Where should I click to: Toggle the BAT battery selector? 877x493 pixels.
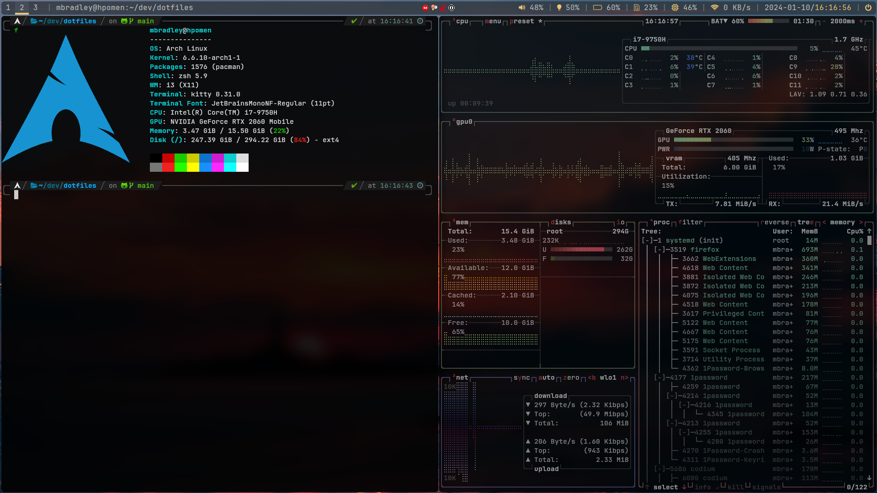point(719,21)
